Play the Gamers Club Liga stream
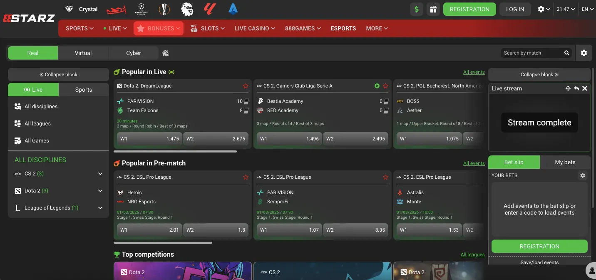Screen dimensions: 596x280 (x=377, y=86)
